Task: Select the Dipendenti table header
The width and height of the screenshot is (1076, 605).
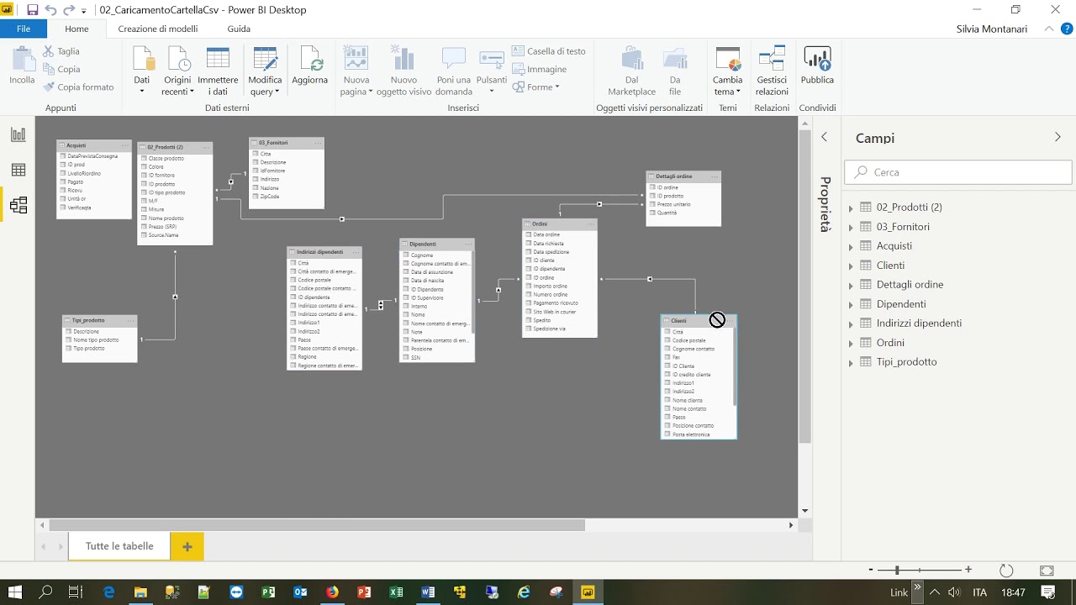Action: point(436,244)
